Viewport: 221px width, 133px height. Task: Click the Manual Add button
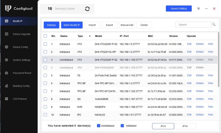(x=127, y=25)
